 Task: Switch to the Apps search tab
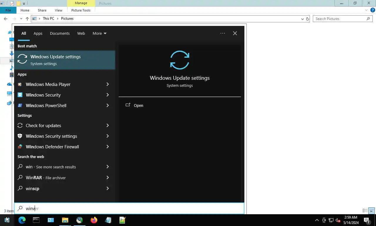pyautogui.click(x=38, y=34)
